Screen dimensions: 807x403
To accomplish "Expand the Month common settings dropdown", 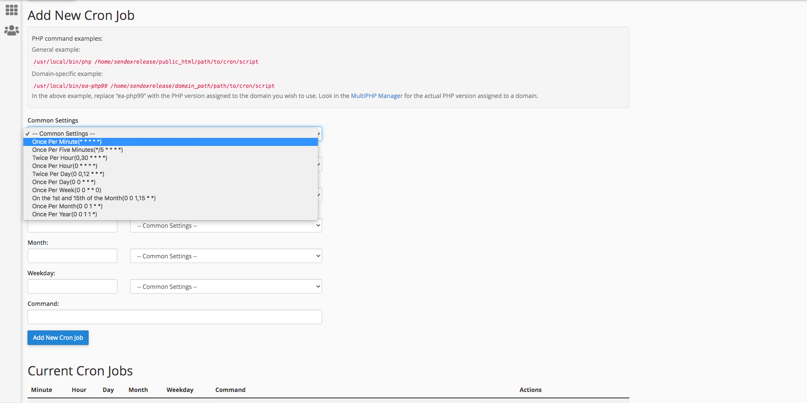I will point(226,256).
